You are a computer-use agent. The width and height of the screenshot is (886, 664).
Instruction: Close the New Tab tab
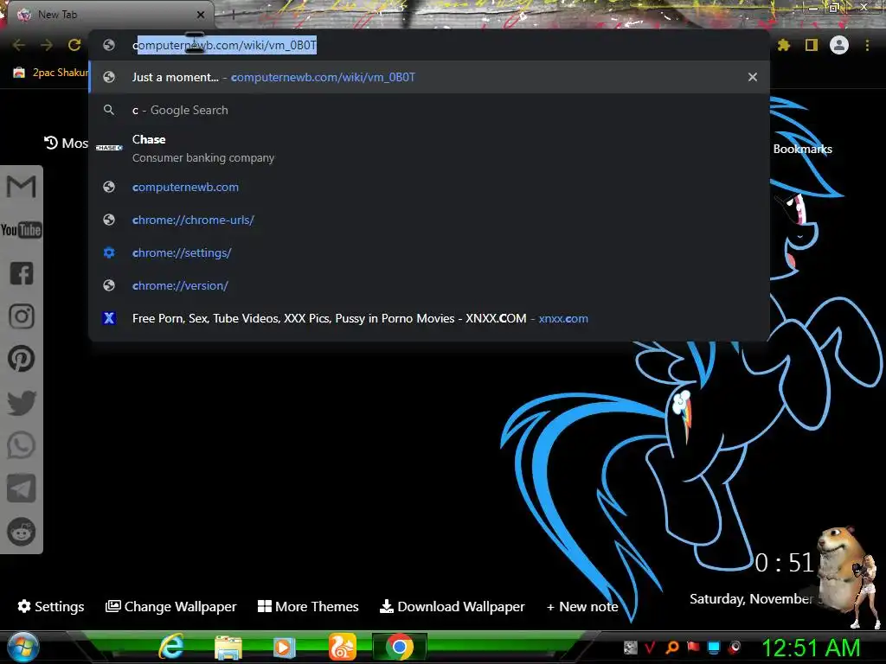[x=201, y=15]
